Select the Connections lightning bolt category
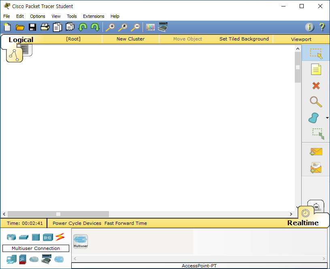Screen dimensions: 330x269 (60, 237)
